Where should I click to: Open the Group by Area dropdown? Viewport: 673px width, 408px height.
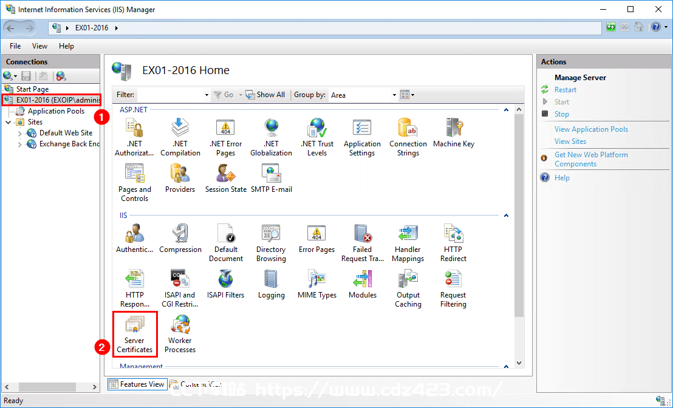point(394,95)
